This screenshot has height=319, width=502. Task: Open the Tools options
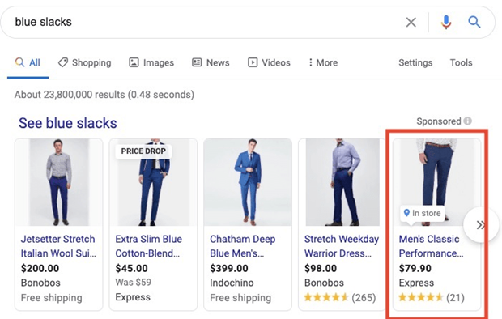[x=461, y=62]
